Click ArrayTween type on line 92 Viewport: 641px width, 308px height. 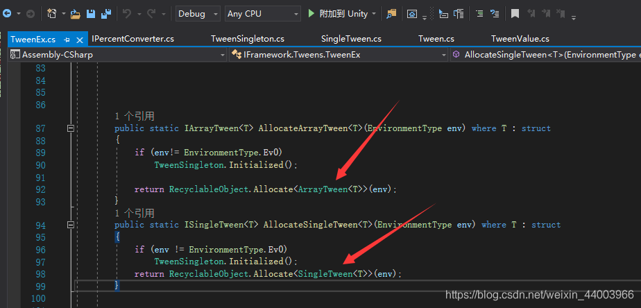(x=323, y=189)
